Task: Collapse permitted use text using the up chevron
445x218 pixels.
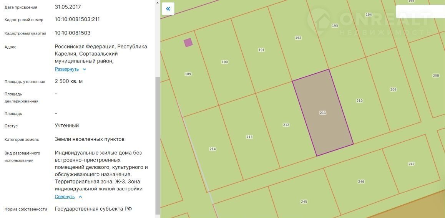Action: point(80,197)
